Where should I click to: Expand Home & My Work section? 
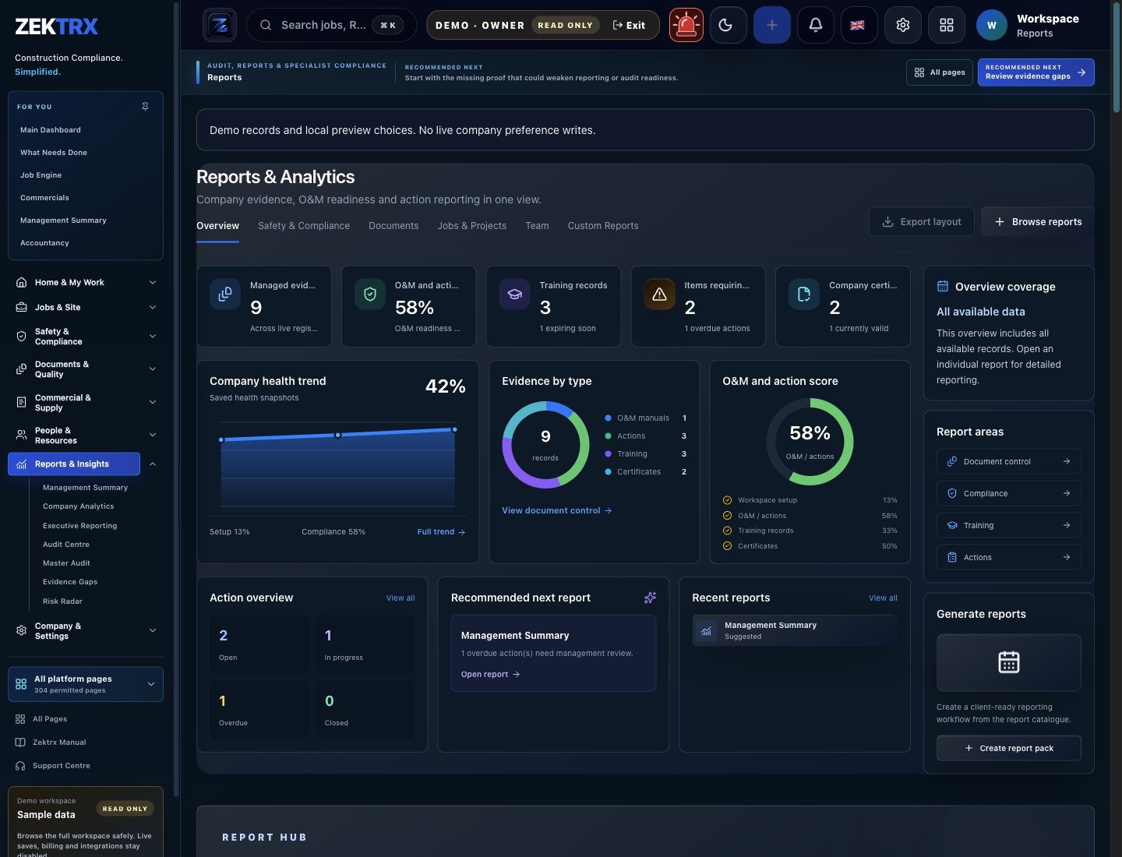pos(86,282)
